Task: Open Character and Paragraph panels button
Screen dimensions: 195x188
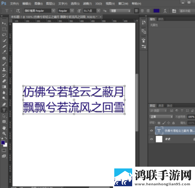Action: click(x=174, y=11)
